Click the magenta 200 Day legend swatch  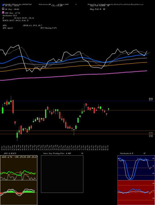tap(3, 13)
